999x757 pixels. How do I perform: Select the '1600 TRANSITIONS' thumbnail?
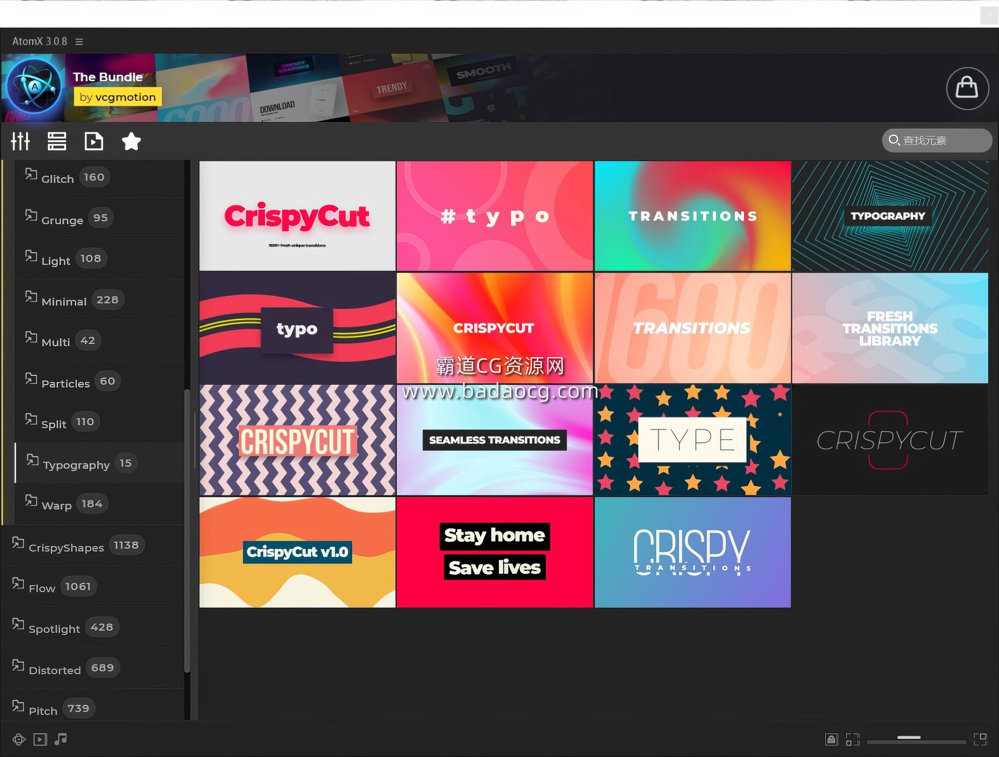click(x=693, y=328)
